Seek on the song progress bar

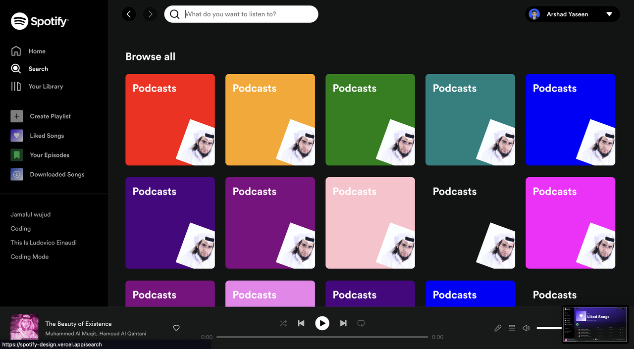tap(322, 337)
